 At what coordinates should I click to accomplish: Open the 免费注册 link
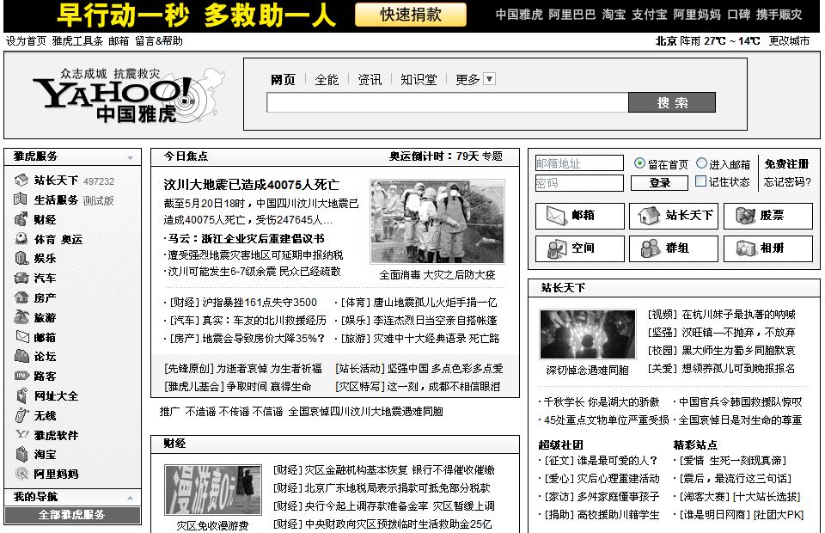(786, 164)
